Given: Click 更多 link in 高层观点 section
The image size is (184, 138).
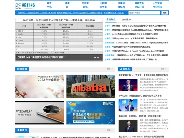Looking at the screenshot, I should 164,69.
